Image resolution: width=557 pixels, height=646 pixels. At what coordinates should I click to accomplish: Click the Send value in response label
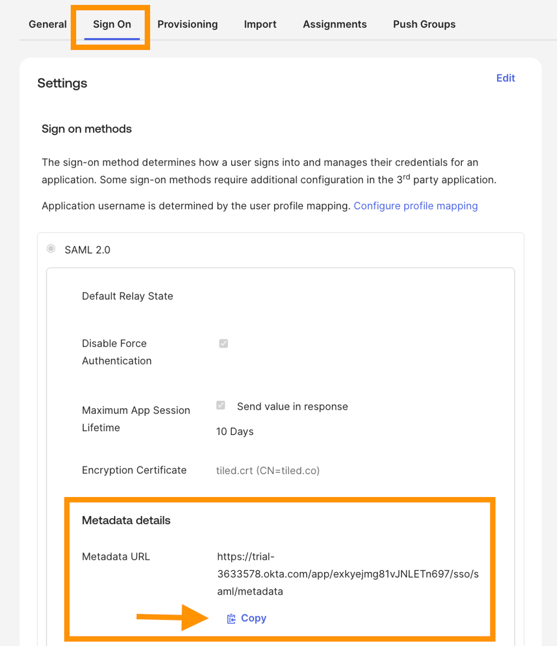293,406
